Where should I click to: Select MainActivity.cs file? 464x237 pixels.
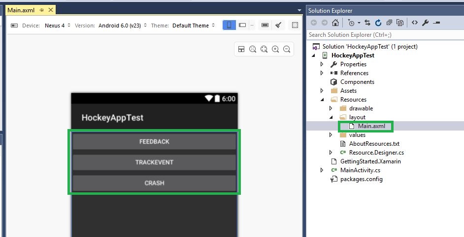(x=360, y=170)
